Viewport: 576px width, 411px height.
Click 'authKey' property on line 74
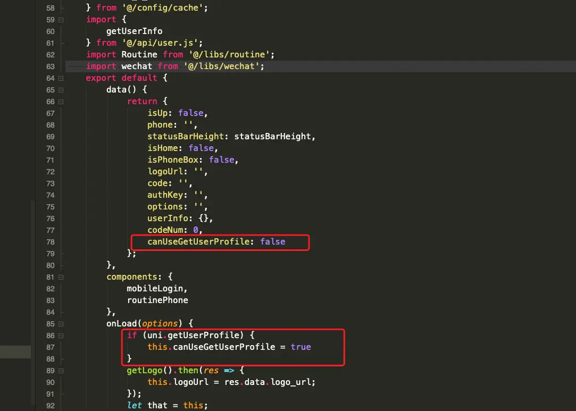165,195
